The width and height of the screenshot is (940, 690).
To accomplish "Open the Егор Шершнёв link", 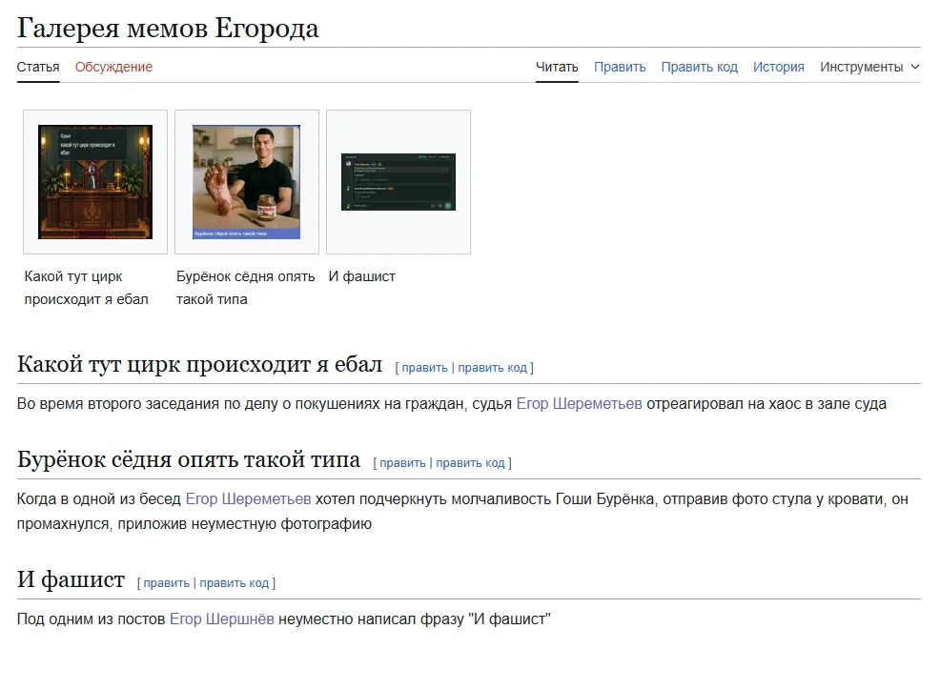I will coord(222,619).
